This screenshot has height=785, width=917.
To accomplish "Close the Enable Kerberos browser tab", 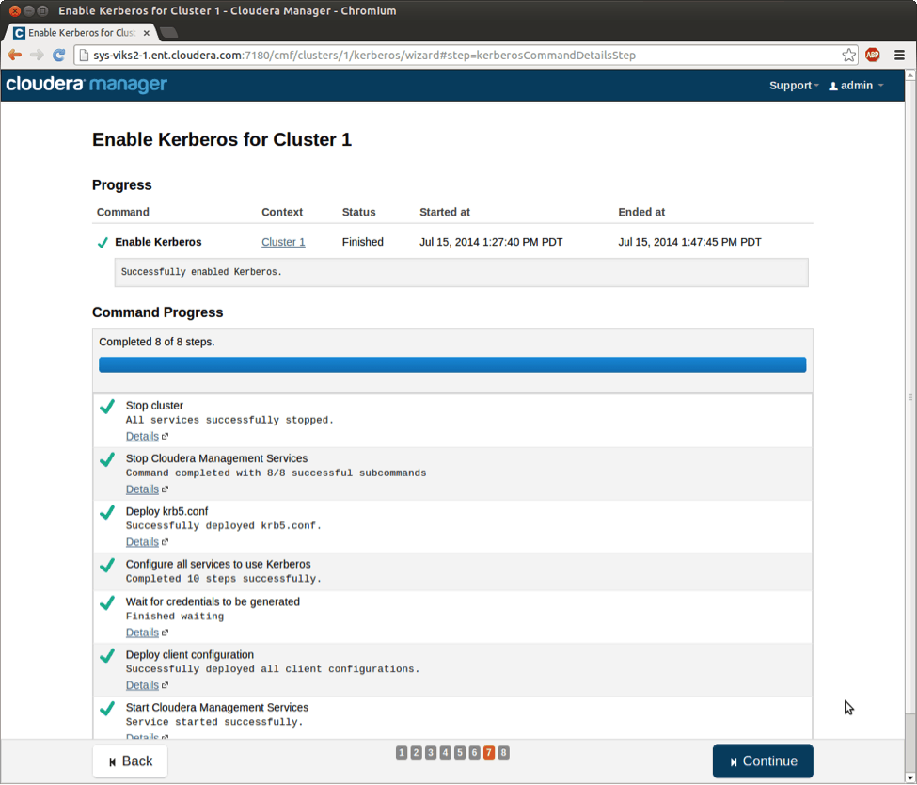I will pyautogui.click(x=146, y=33).
